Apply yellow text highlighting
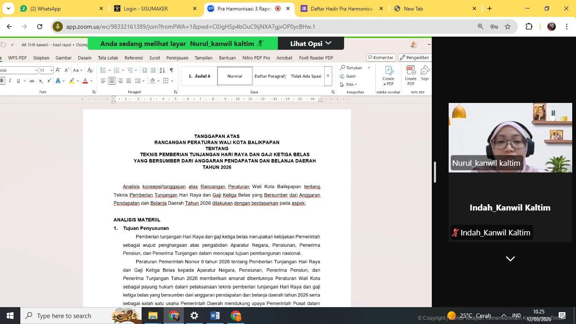Image resolution: width=576 pixels, height=324 pixels. pyautogui.click(x=72, y=81)
